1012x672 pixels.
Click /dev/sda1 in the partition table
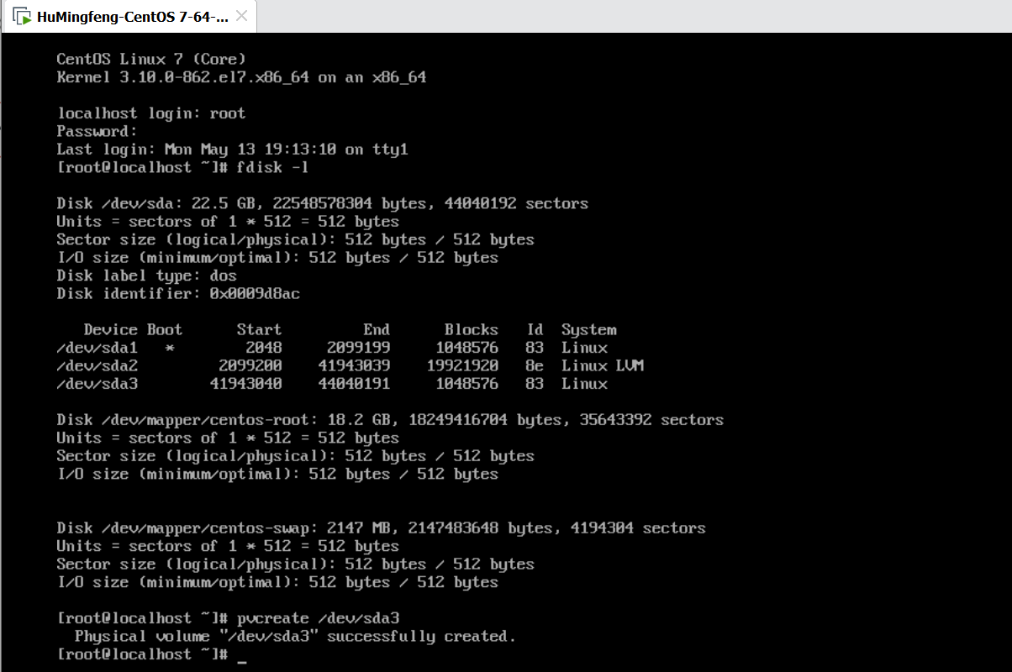click(97, 348)
